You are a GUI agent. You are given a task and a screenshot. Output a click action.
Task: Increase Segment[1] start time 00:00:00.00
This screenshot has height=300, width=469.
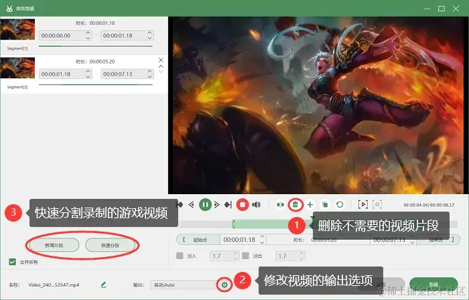click(88, 33)
